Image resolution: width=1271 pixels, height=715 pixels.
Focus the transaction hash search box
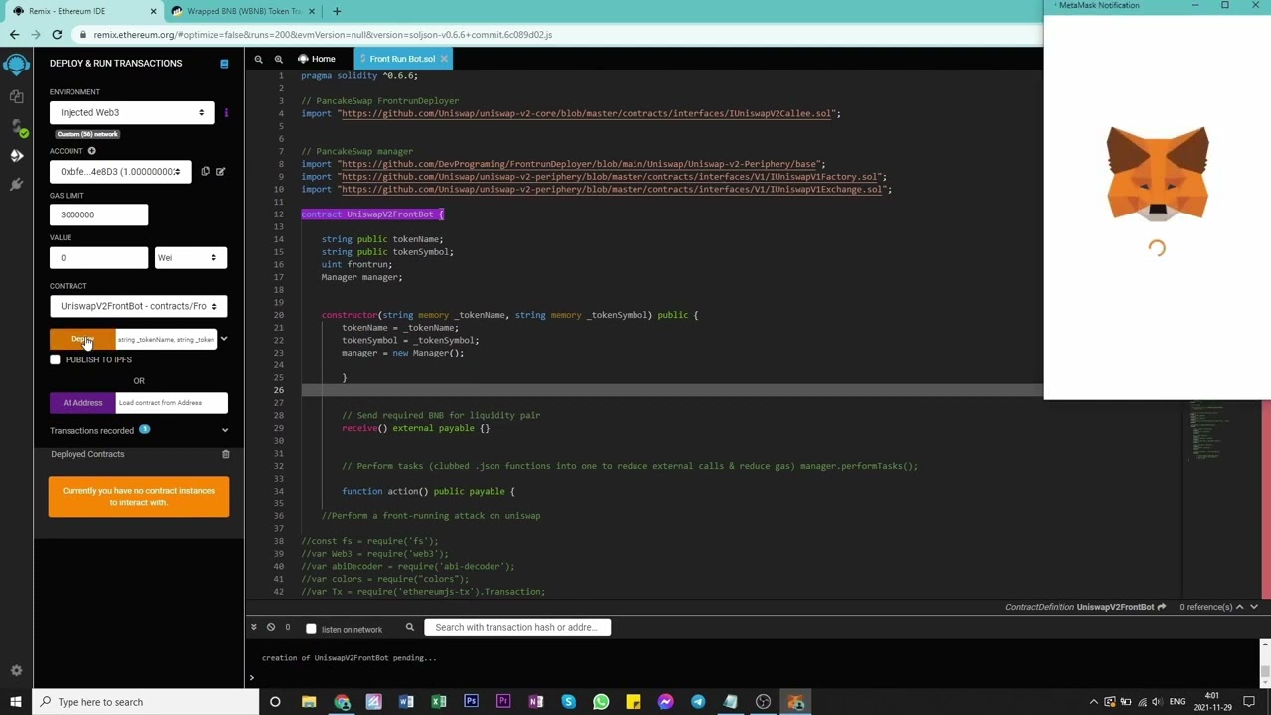(x=516, y=628)
